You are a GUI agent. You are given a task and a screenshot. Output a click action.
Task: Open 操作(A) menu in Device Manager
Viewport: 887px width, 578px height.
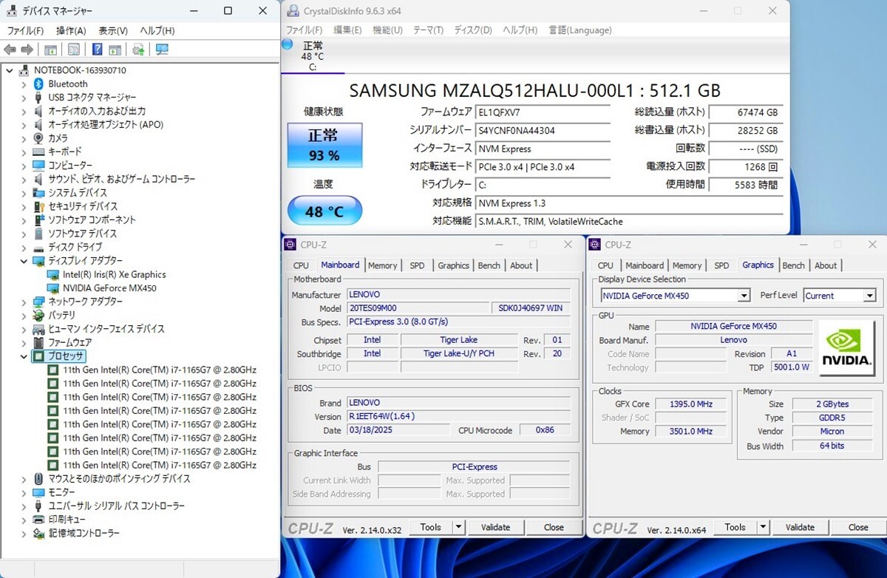[71, 30]
